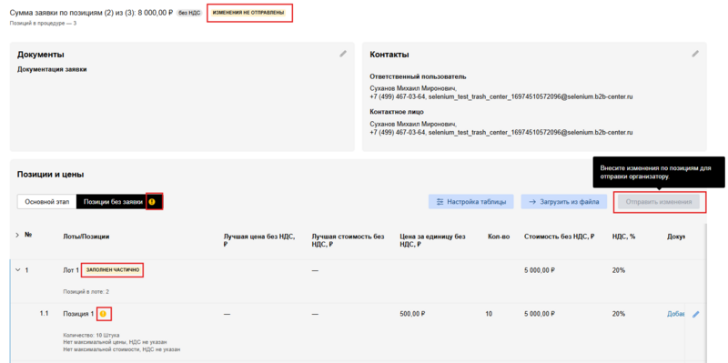The image size is (728, 363).
Task: Click price cell 500,00 ₽ in Позиция 1
Action: coord(413,314)
